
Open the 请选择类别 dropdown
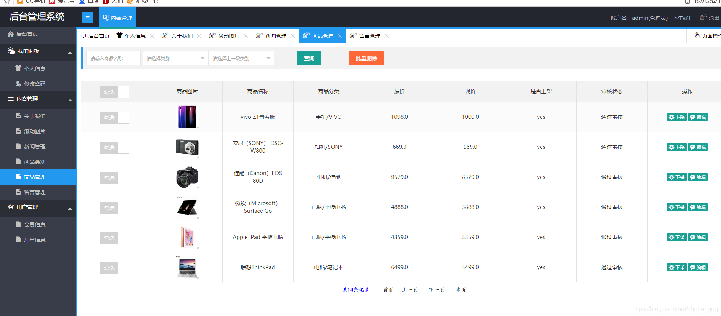175,58
